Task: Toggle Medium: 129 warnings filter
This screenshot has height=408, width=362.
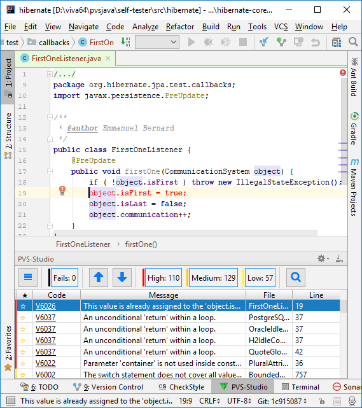Action: 213,278
